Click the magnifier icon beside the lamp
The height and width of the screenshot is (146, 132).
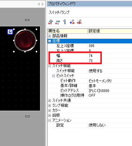point(10,32)
